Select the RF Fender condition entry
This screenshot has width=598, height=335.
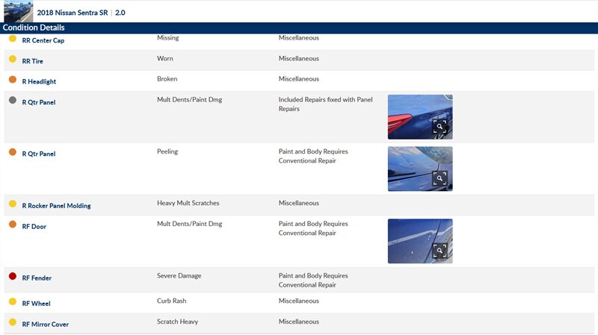pos(37,278)
